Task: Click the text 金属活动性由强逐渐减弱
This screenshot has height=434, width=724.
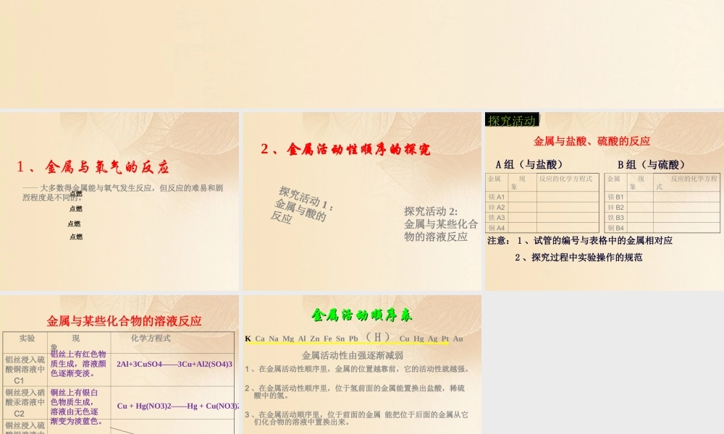Action: pyautogui.click(x=353, y=355)
